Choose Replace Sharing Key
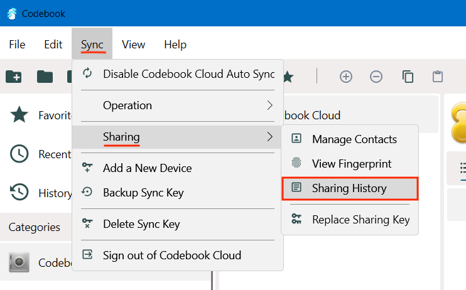The height and width of the screenshot is (290, 466). point(350,220)
